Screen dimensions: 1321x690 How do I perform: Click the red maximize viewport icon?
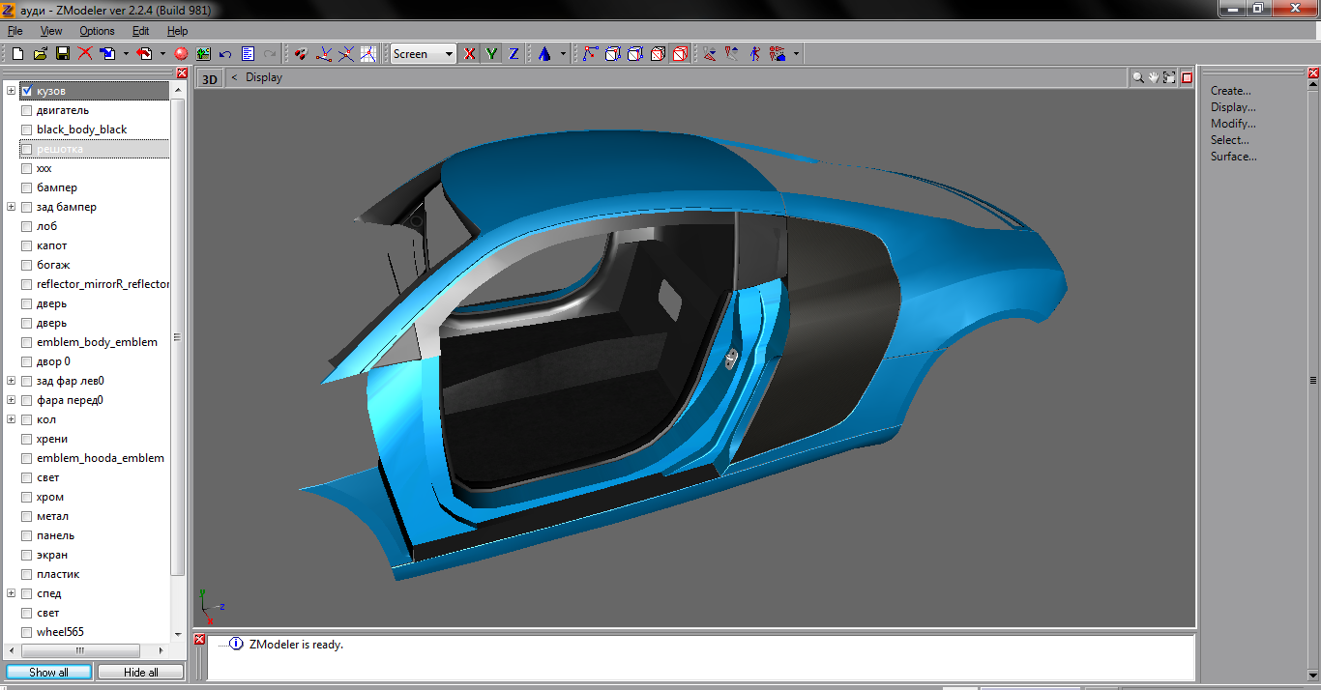pos(1187,77)
